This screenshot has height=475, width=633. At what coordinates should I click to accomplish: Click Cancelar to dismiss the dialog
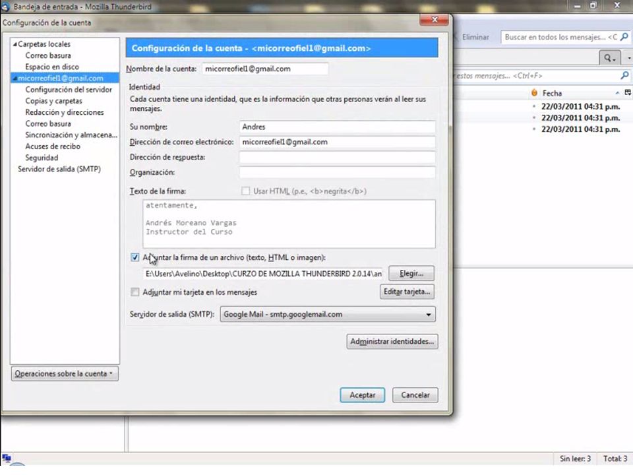[x=415, y=395]
